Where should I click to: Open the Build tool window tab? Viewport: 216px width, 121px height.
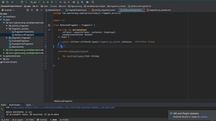[53, 120]
